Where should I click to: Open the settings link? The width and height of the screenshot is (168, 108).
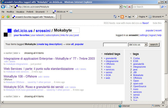click(x=144, y=35)
